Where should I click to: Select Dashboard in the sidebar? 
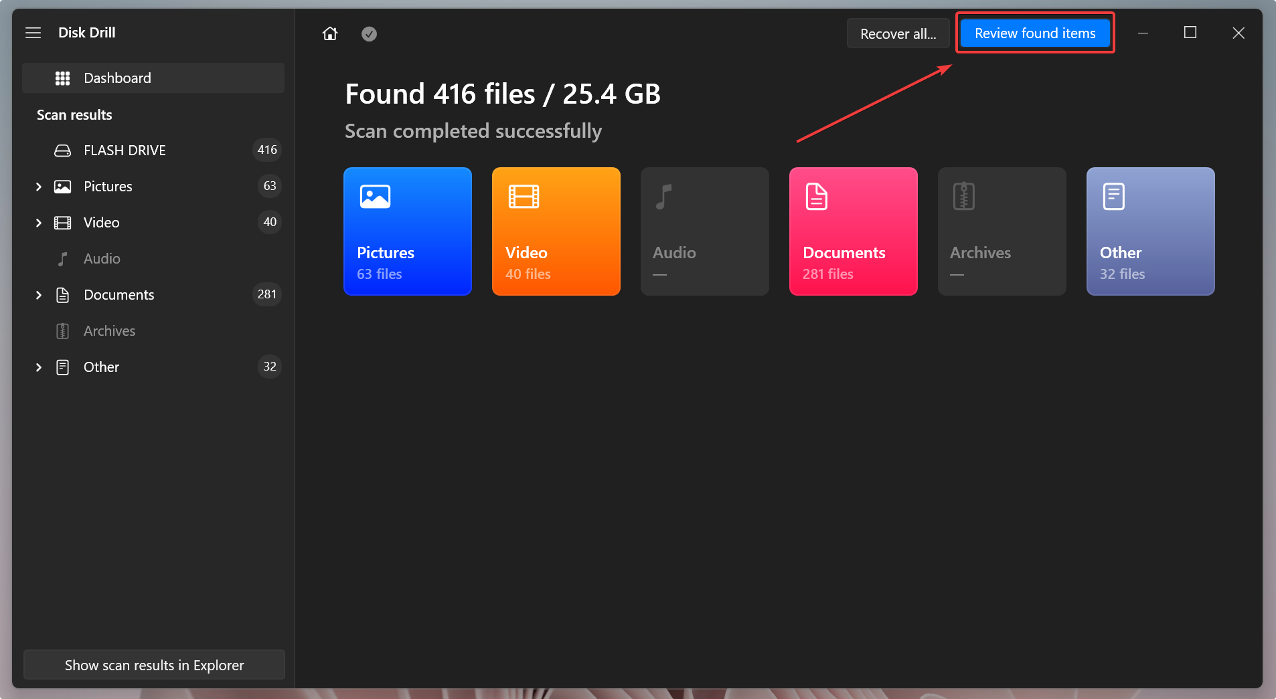pyautogui.click(x=117, y=78)
